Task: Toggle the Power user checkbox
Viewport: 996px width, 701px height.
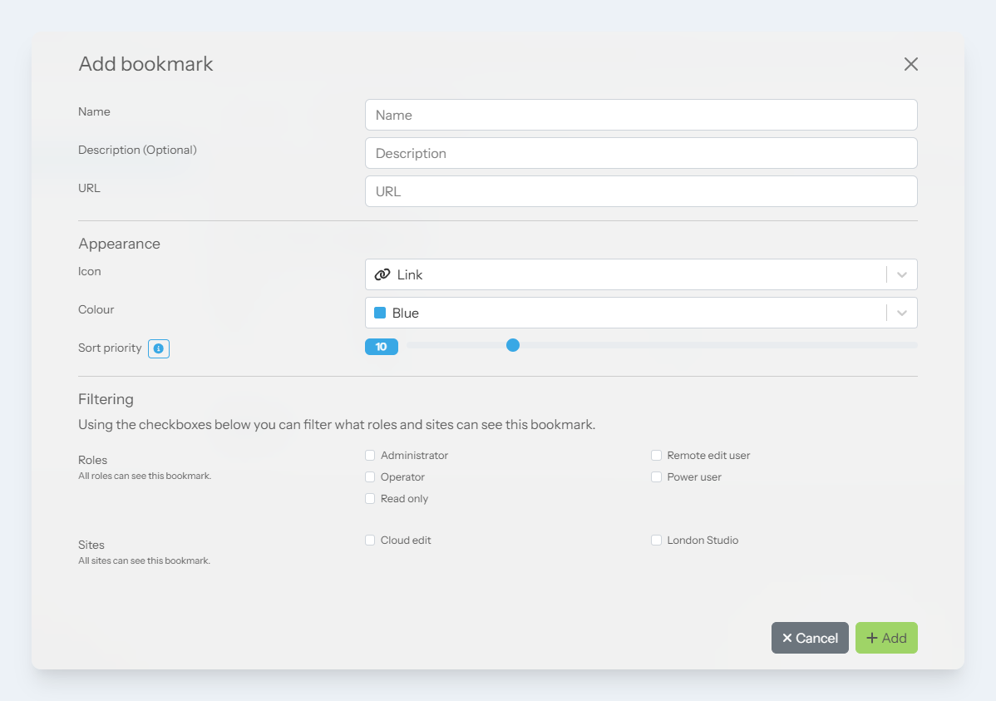Action: pos(656,477)
